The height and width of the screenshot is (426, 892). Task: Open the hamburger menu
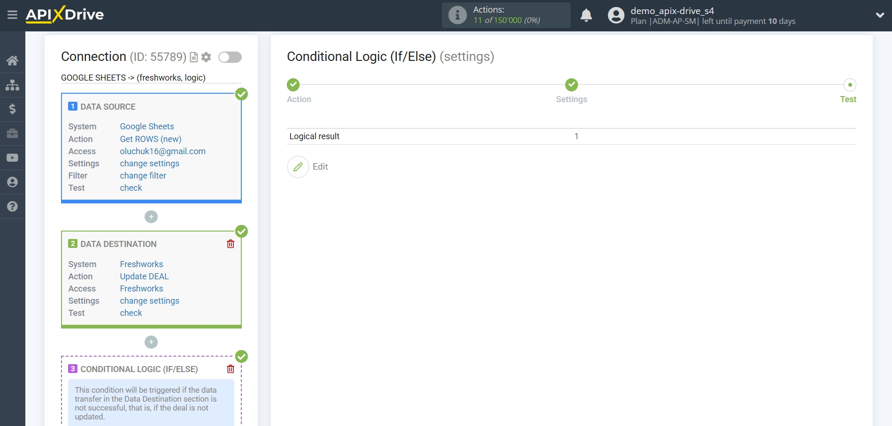click(x=13, y=15)
